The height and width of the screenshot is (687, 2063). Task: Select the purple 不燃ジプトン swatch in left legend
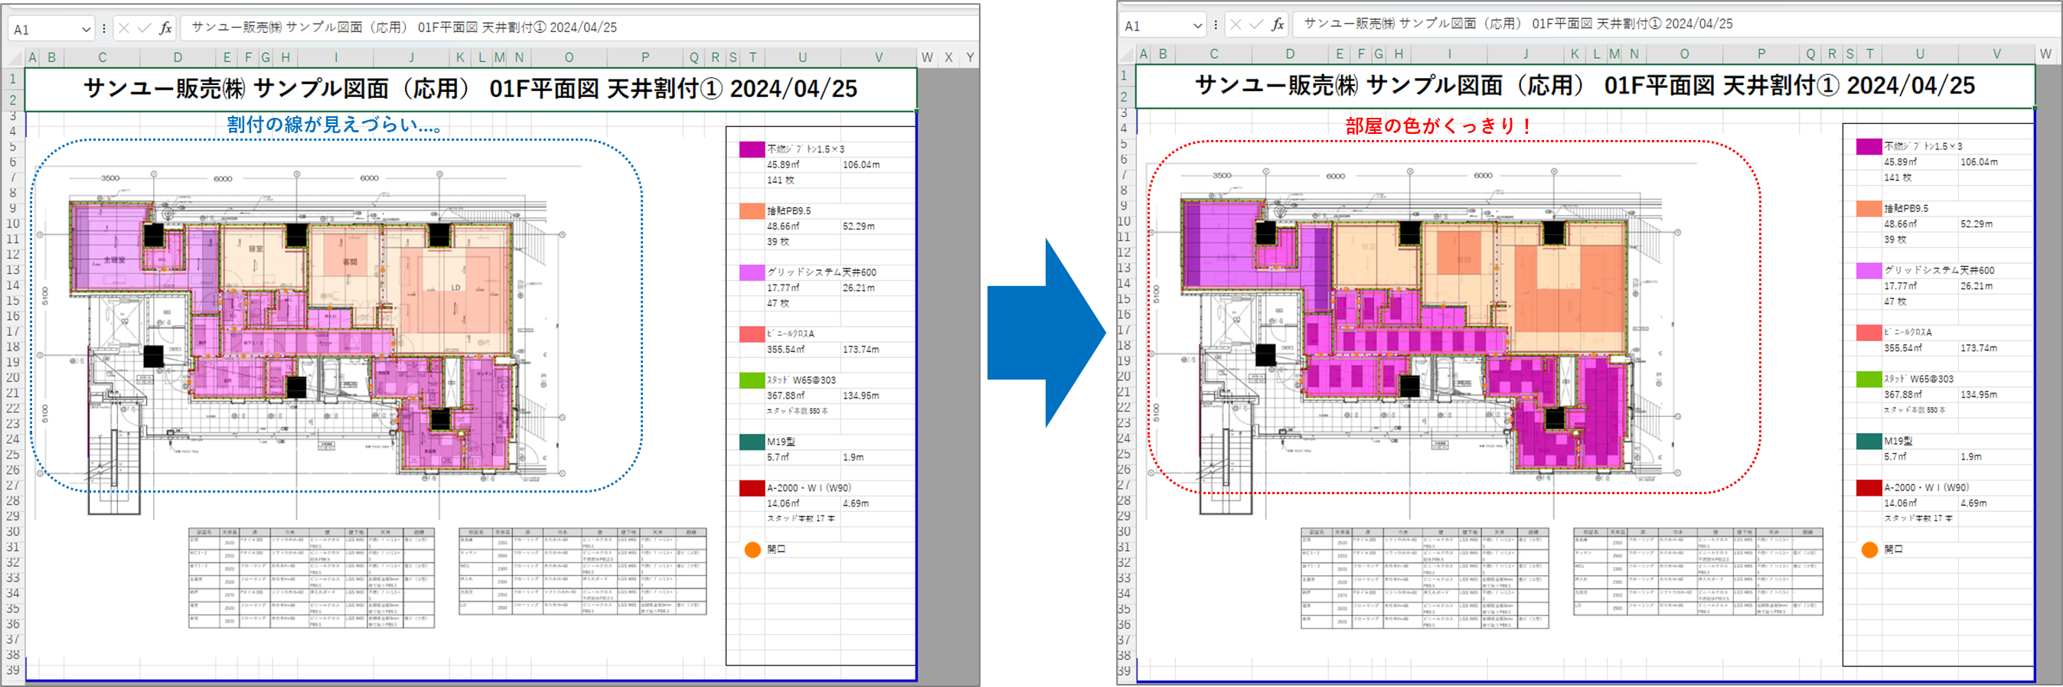(752, 150)
